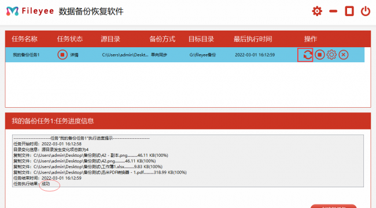Click the log line 目录变化信息

(x=51, y=150)
